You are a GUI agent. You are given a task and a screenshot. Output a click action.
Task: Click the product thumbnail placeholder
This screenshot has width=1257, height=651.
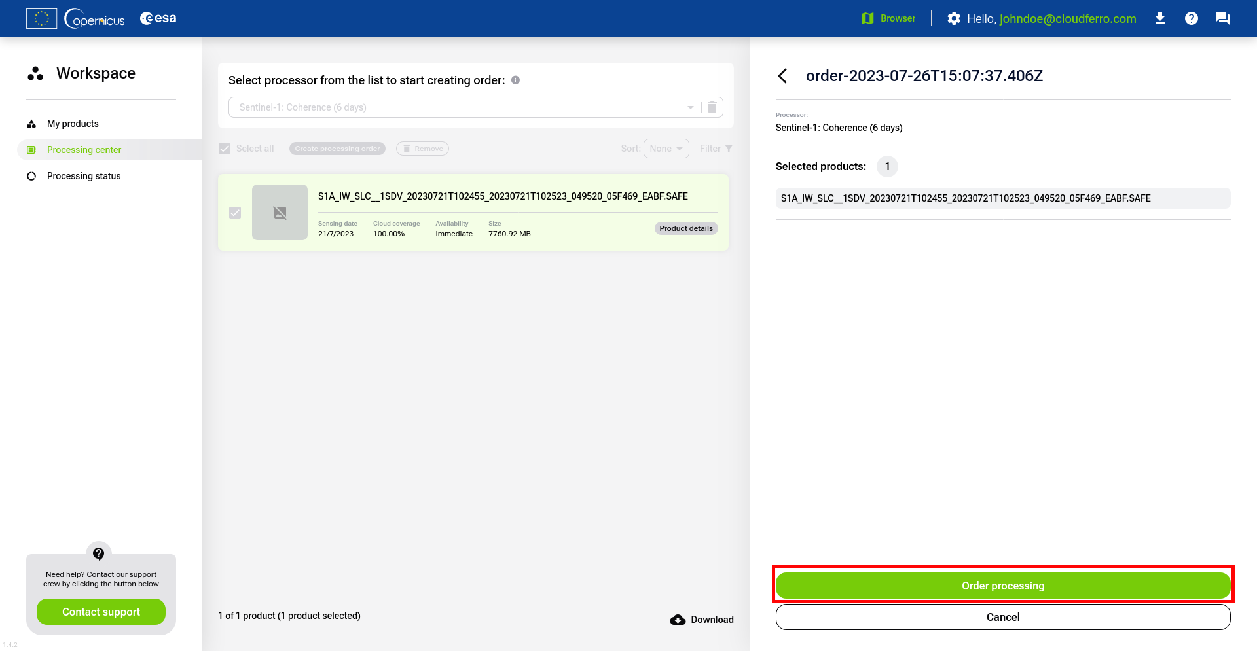pos(280,213)
